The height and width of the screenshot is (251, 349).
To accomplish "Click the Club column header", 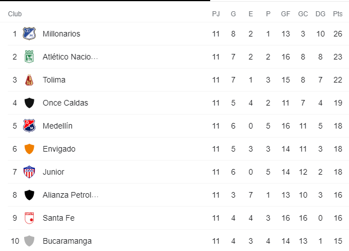I will click(15, 14).
